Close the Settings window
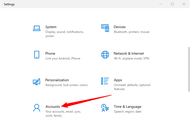Viewport: 190px width, 126px height. [184, 4]
